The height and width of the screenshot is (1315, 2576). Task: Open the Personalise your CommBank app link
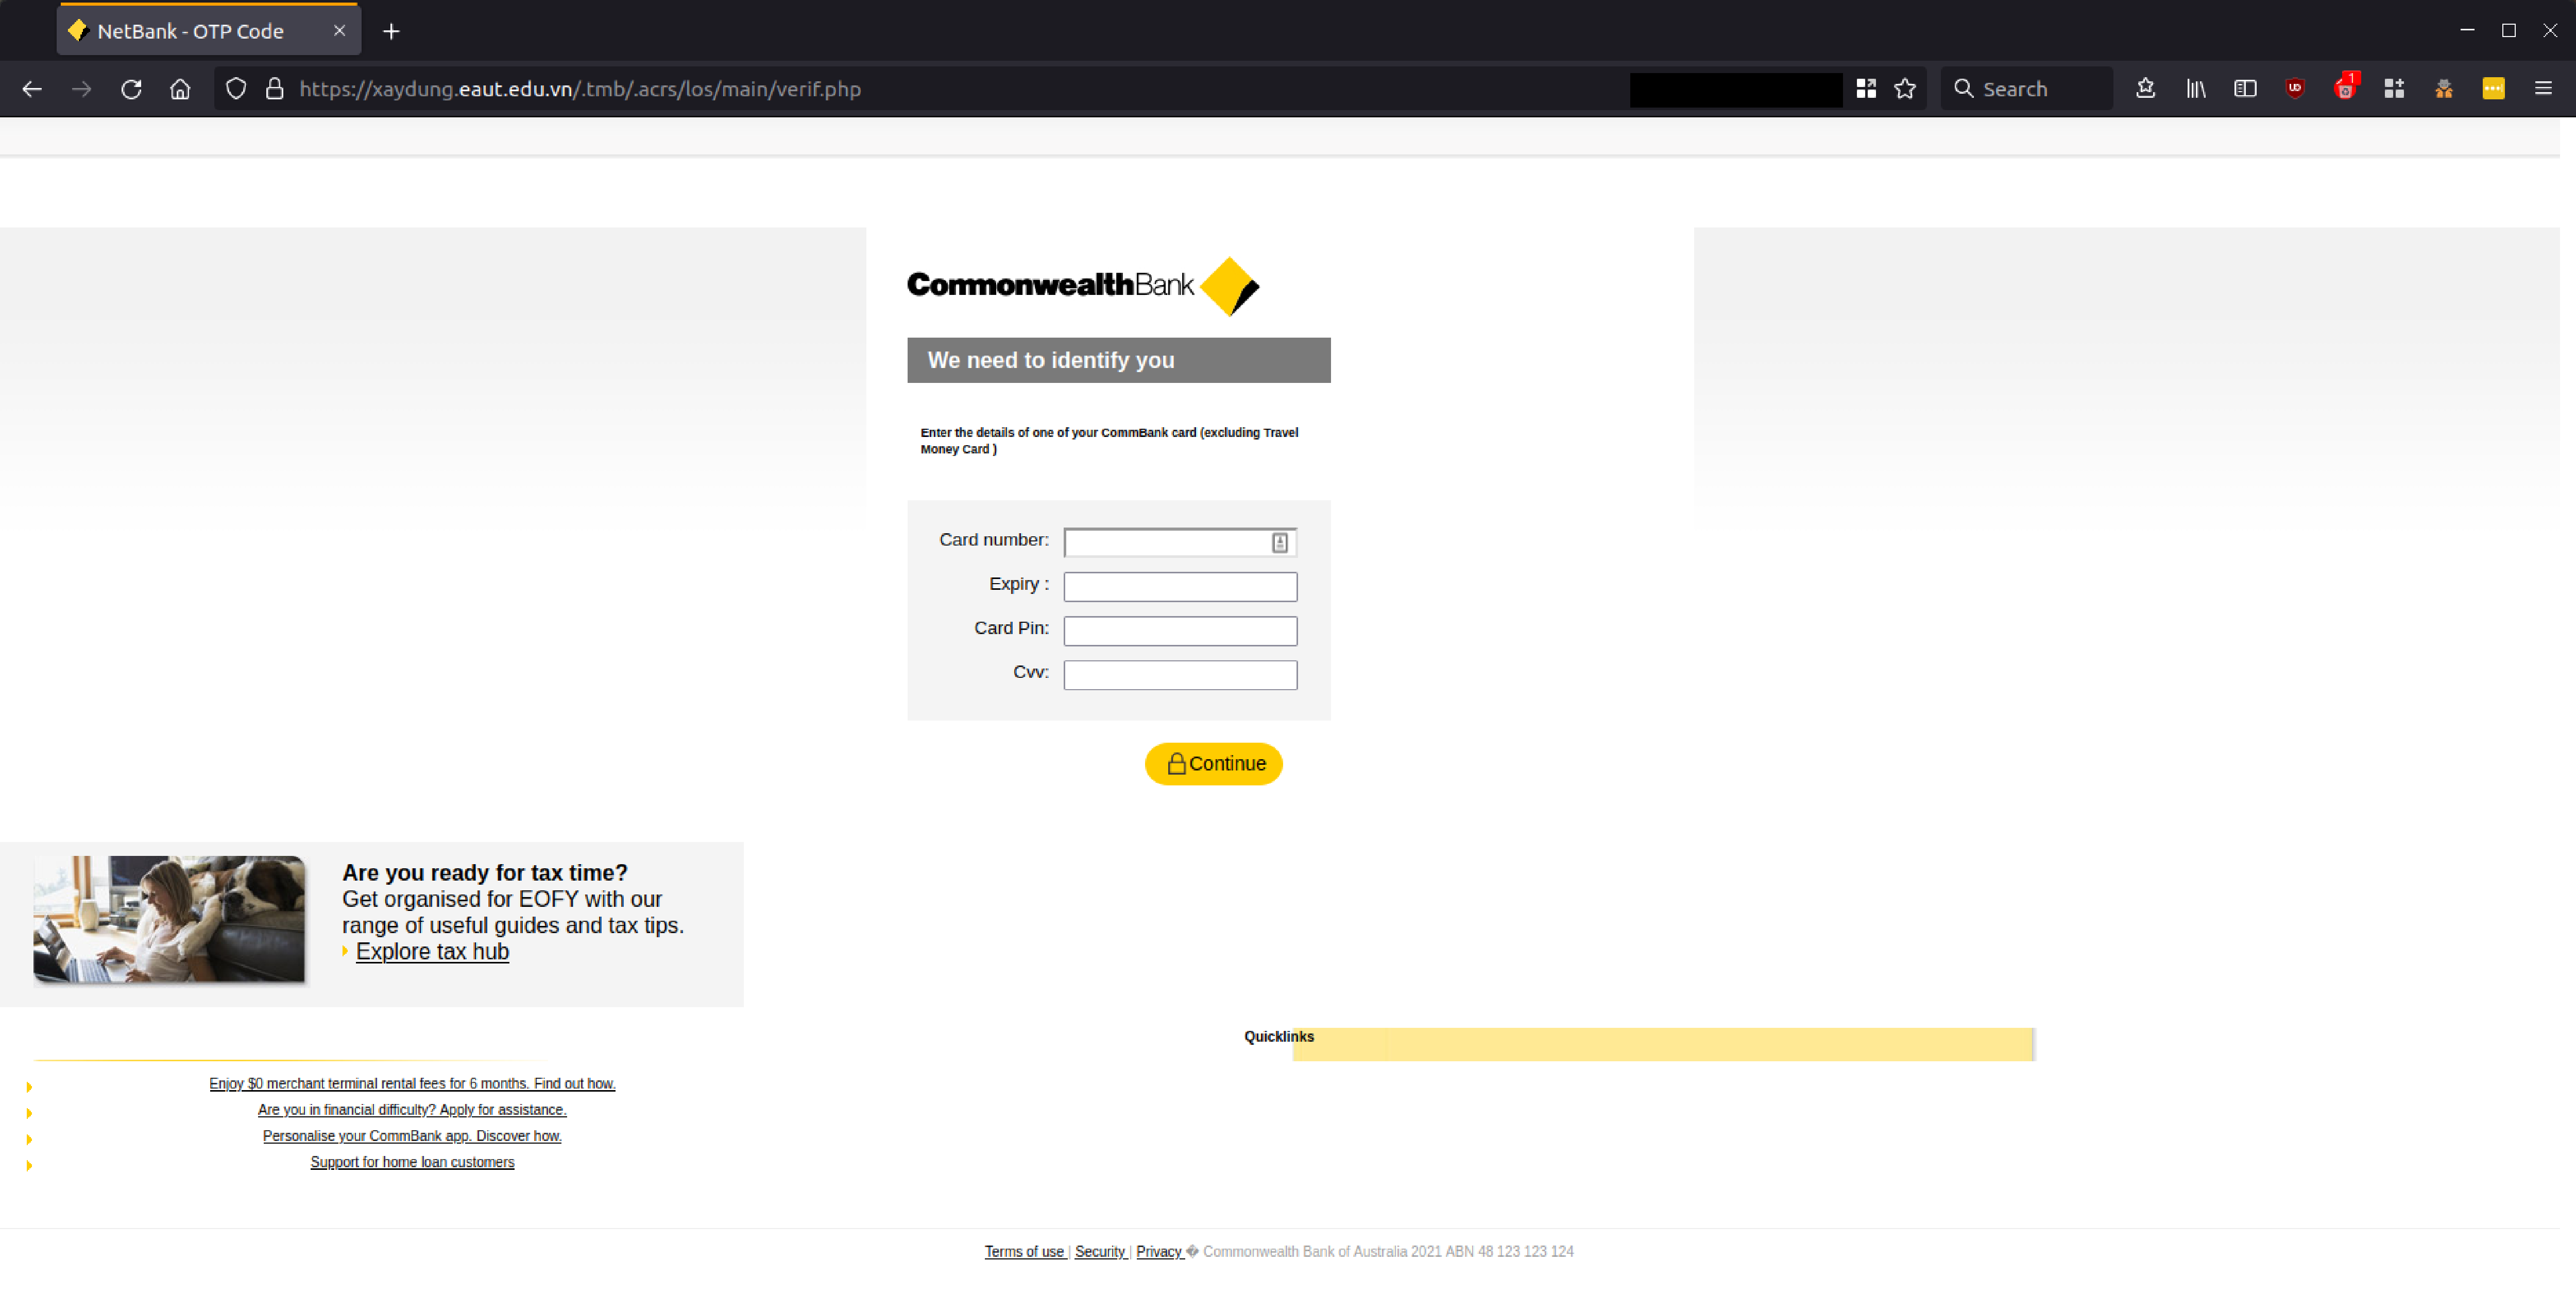tap(412, 1135)
